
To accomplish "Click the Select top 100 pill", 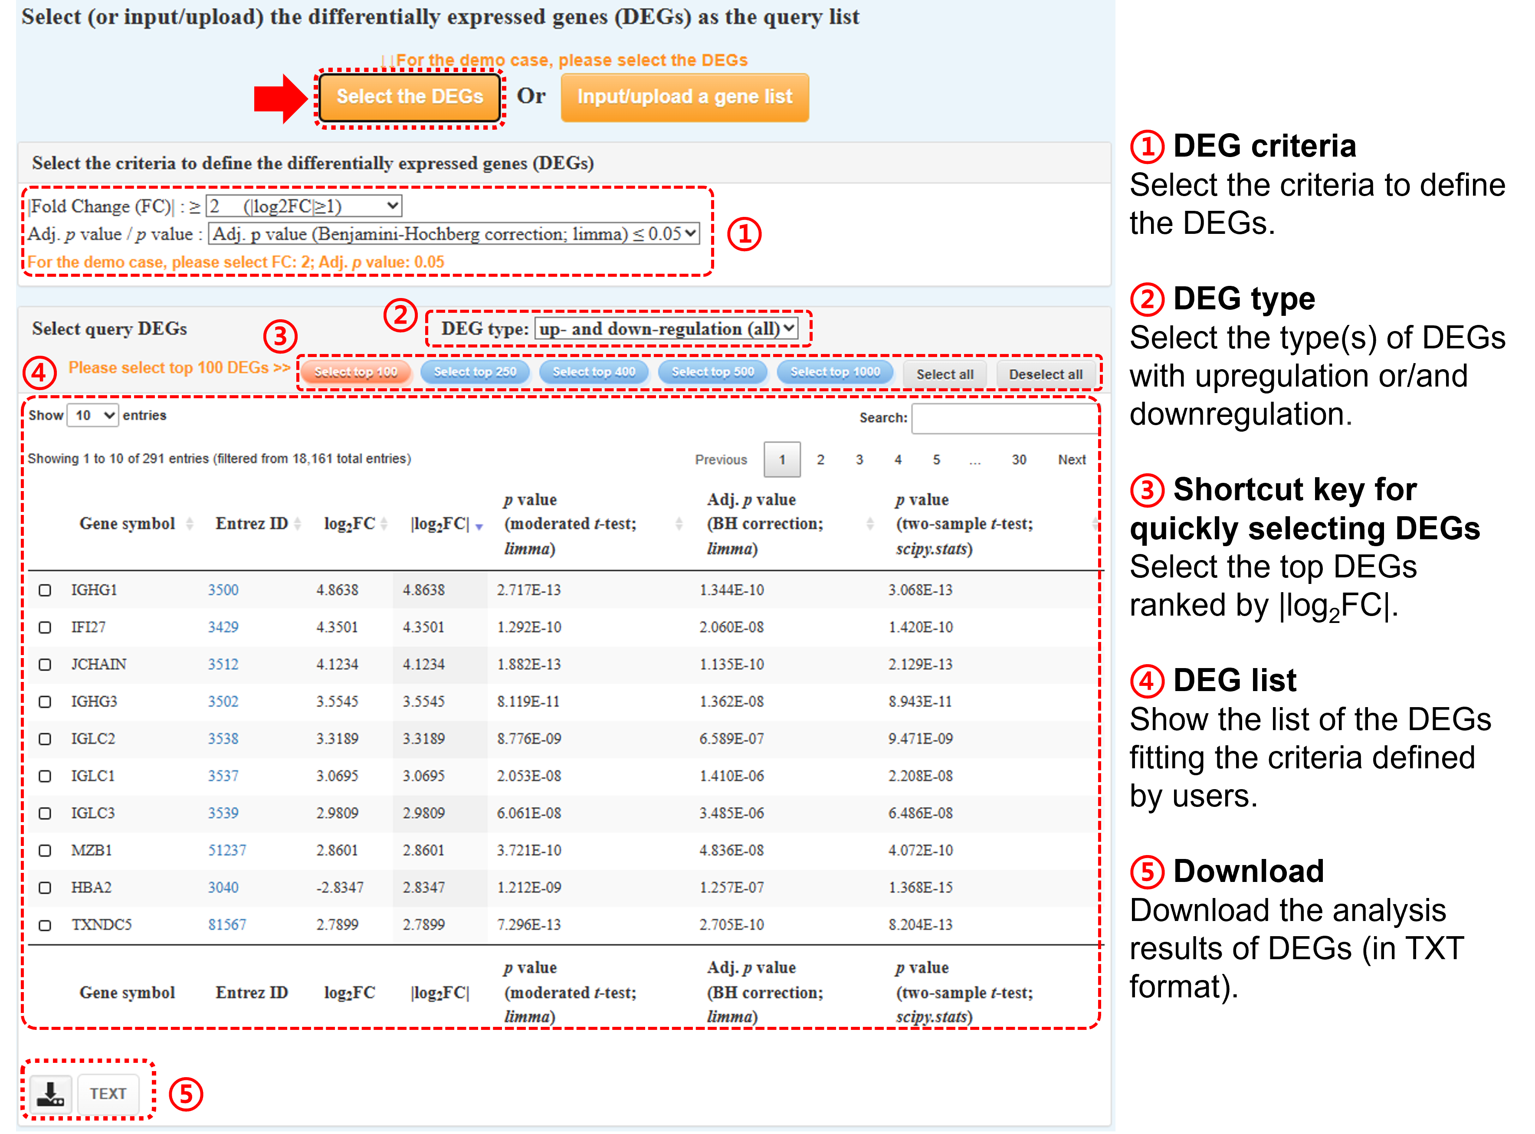I will point(356,372).
